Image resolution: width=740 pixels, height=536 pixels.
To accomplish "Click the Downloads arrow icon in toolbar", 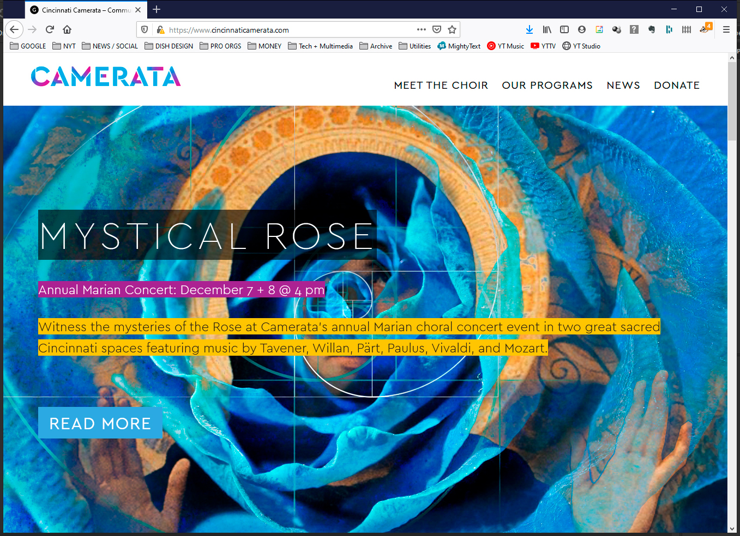I will pos(529,29).
